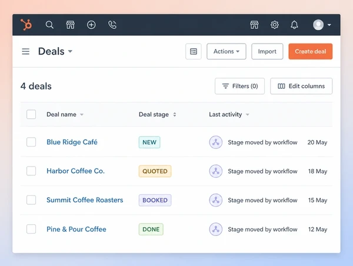Open the Blue Ridge Café deal
Viewport: 353px width, 266px height.
[x=72, y=142]
